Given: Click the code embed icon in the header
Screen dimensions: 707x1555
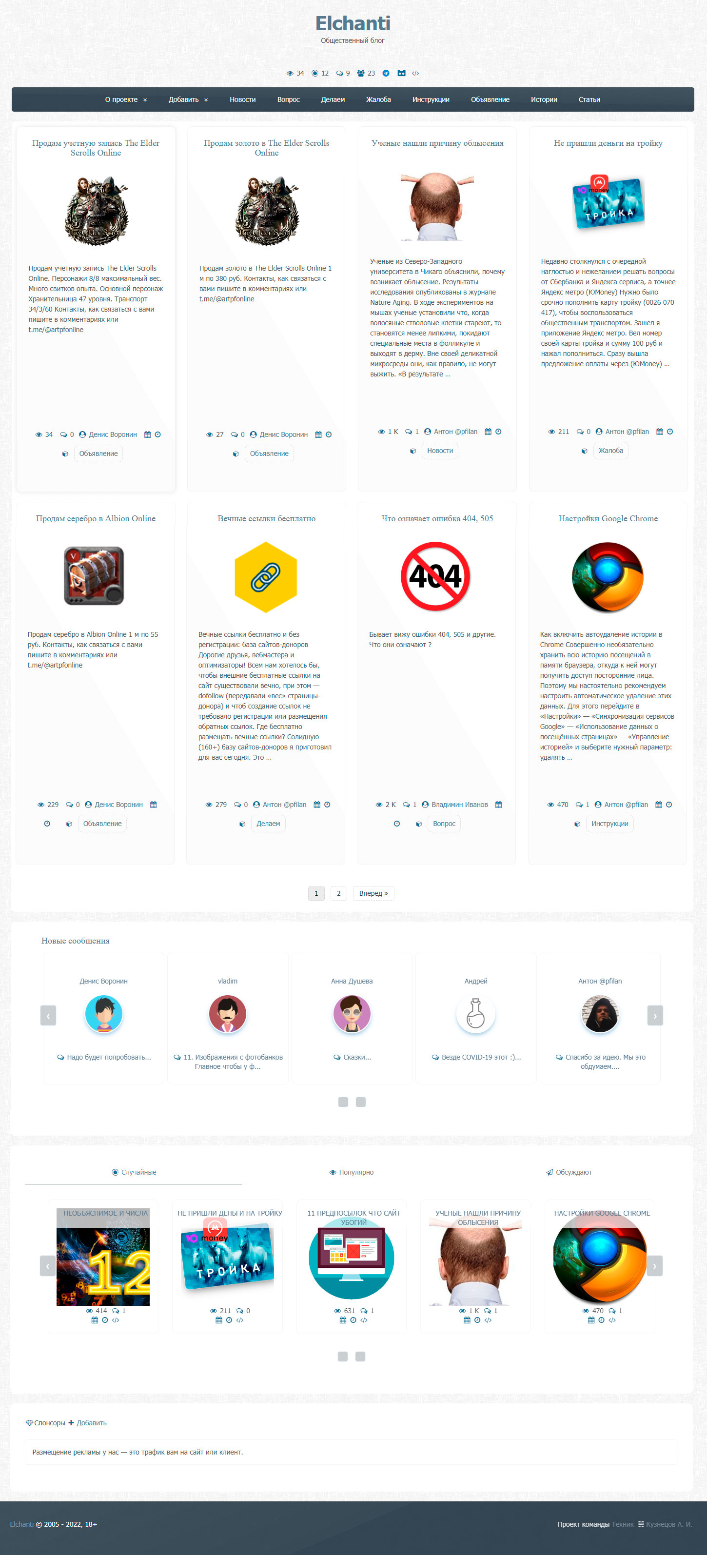Looking at the screenshot, I should (x=415, y=73).
